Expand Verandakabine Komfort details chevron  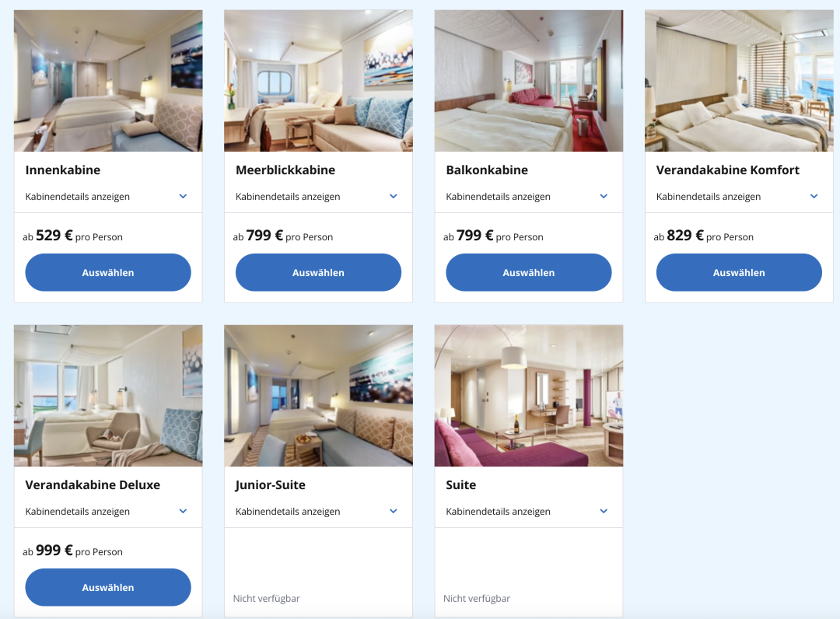(x=814, y=196)
